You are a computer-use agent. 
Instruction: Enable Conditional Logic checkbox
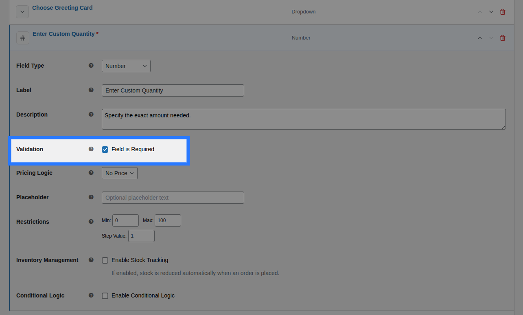105,296
